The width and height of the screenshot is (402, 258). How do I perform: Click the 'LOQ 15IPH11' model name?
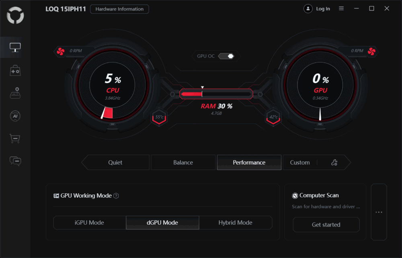[66, 9]
